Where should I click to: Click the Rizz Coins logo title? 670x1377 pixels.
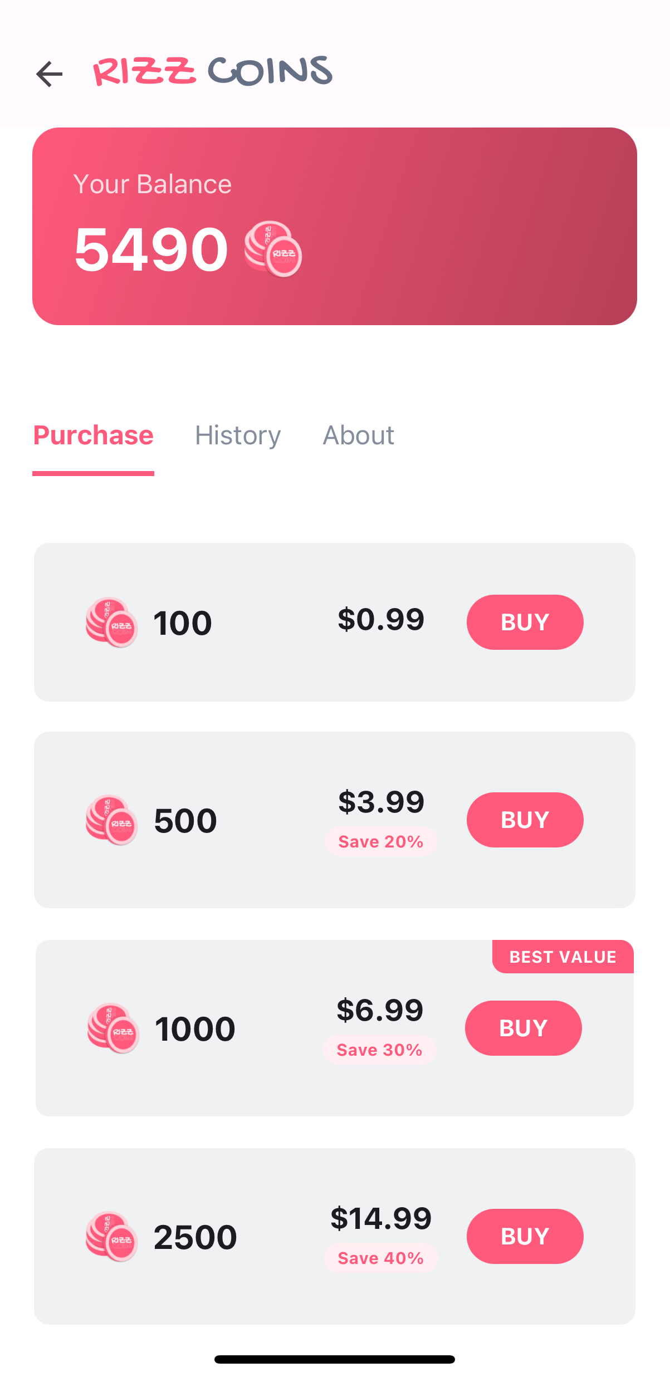point(213,71)
